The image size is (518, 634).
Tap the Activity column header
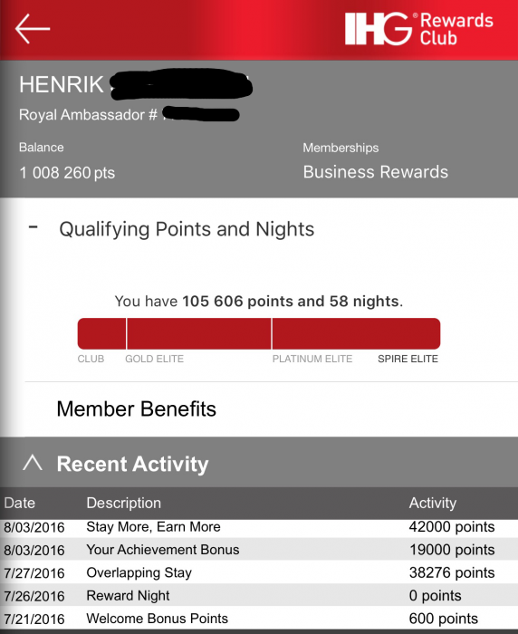coord(433,503)
